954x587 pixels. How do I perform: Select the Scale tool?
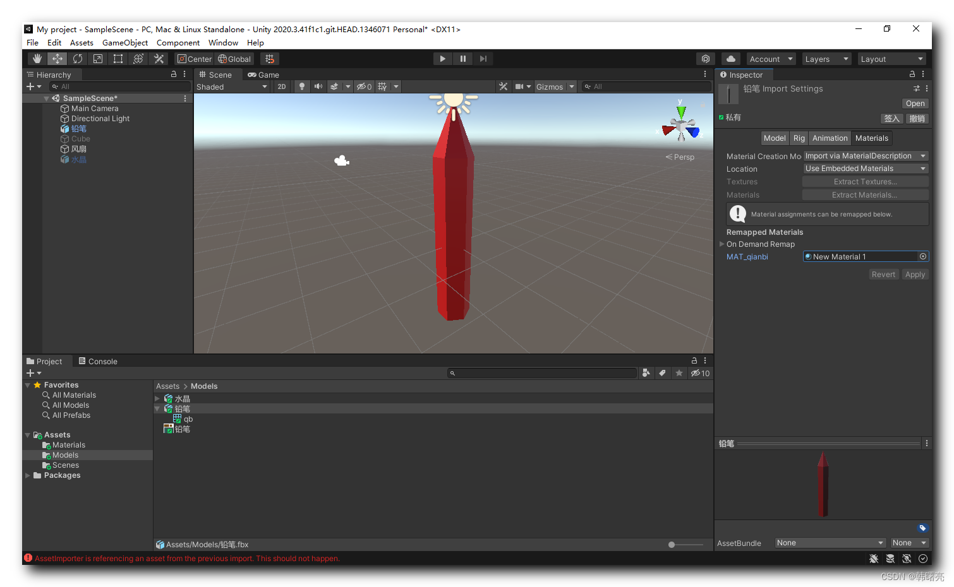pos(97,58)
